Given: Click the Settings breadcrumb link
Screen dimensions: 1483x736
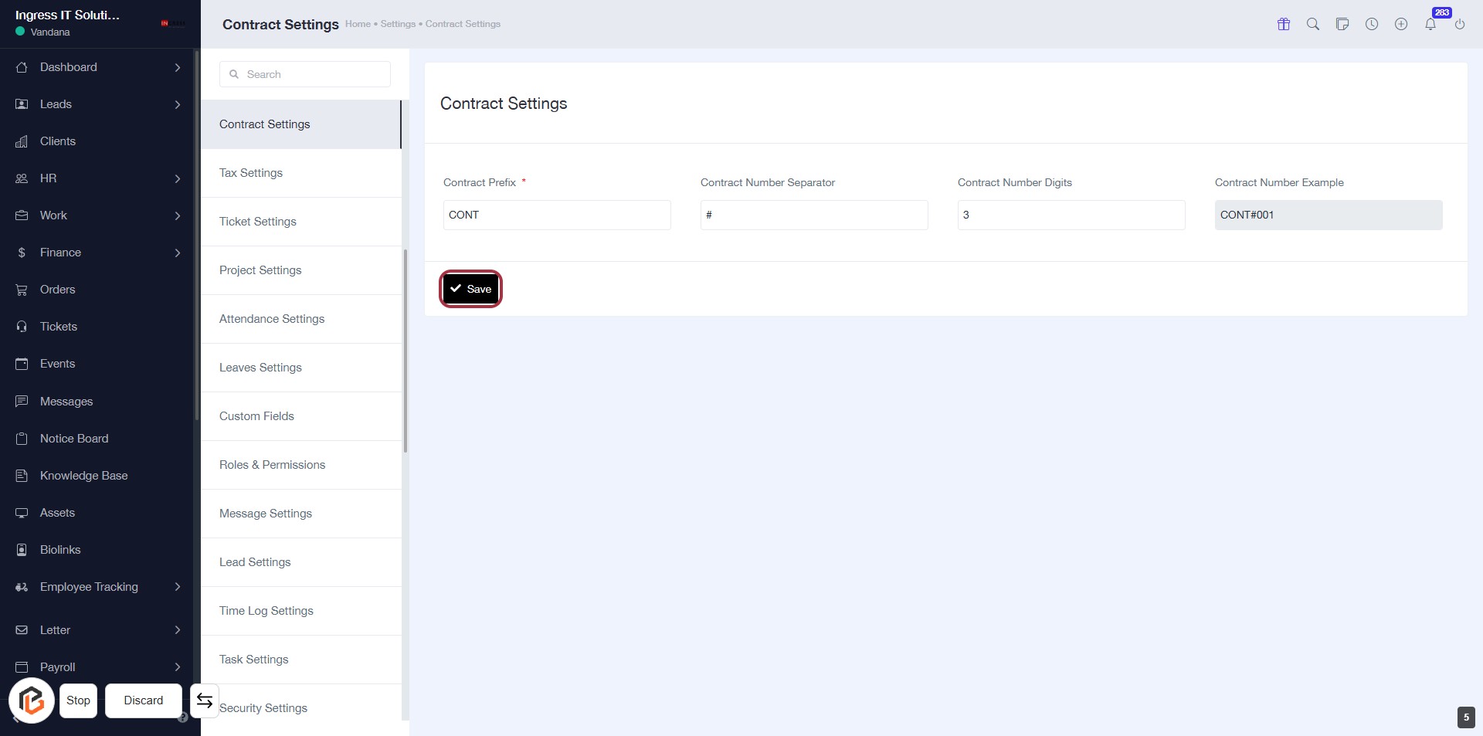Looking at the screenshot, I should [x=398, y=24].
